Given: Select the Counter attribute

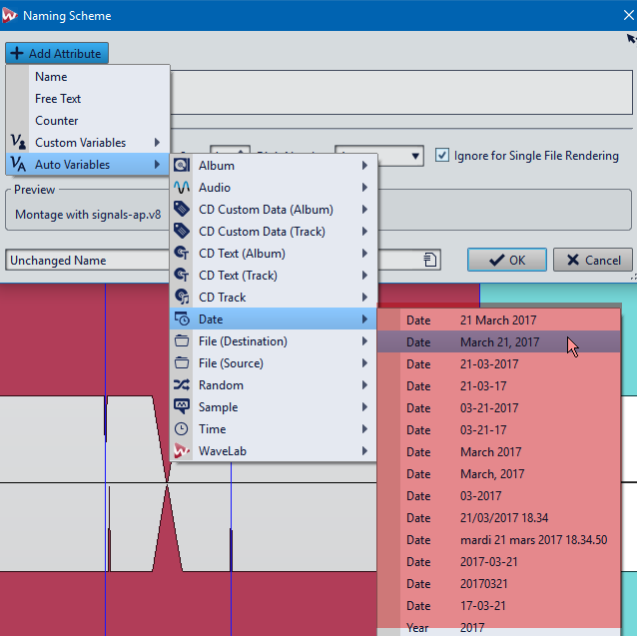Looking at the screenshot, I should pos(88,120).
